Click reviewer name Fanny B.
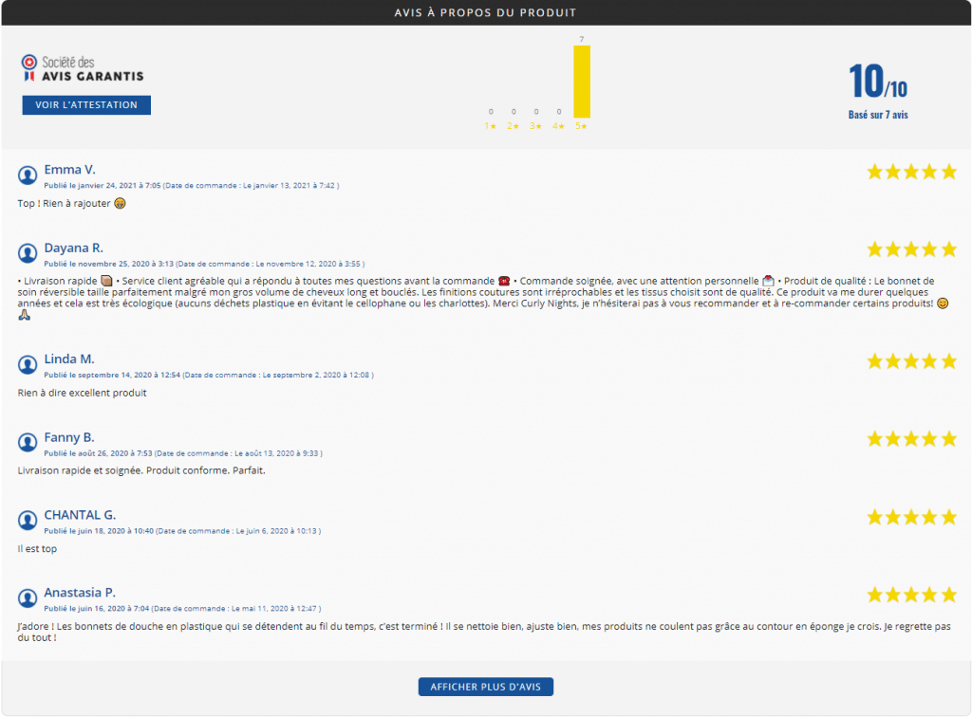This screenshot has height=717, width=972. pos(69,437)
